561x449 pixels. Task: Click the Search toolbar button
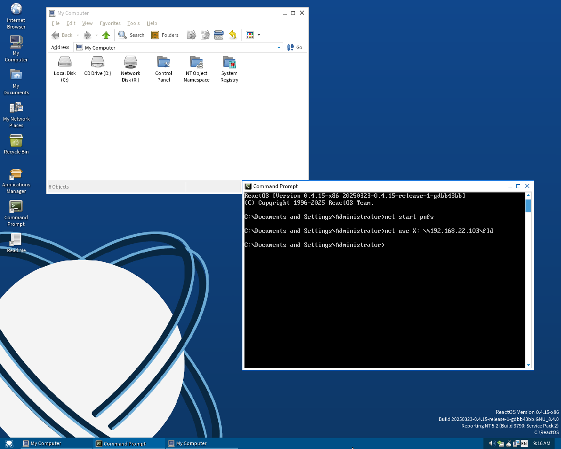tap(131, 35)
